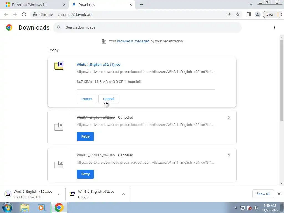This screenshot has height=213, width=284.
Task: Open the Downloads page three-dot menu
Action: (x=275, y=27)
